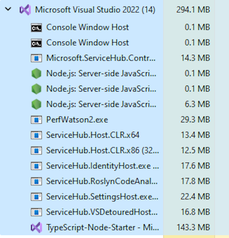Select the Microsoft.ServiceHub.Contr... process name
The height and width of the screenshot is (238, 229).
click(101, 58)
